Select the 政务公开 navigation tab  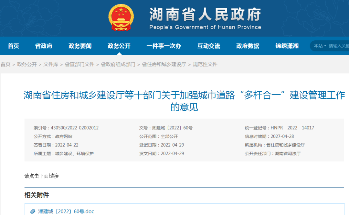(x=119, y=46)
